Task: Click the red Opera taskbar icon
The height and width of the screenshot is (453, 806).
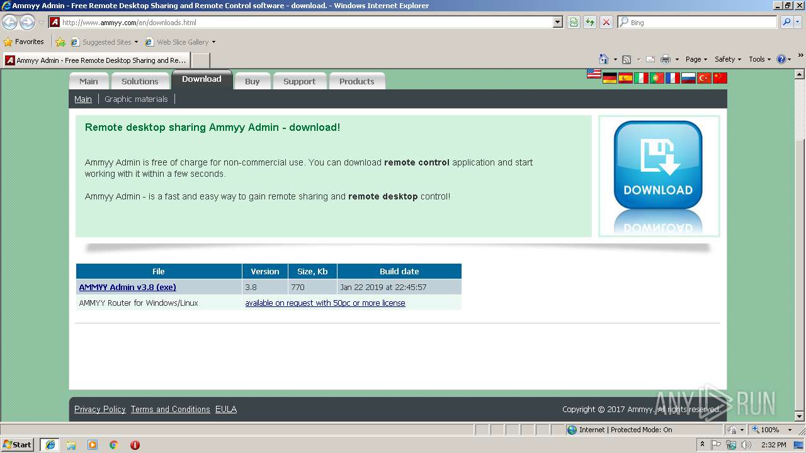Action: pos(135,445)
